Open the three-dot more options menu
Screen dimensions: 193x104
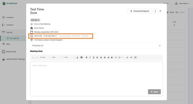pyautogui.click(x=155, y=11)
